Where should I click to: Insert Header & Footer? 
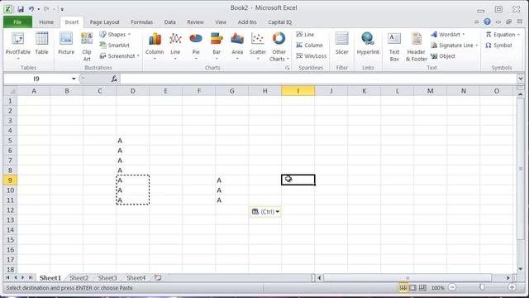(417, 47)
